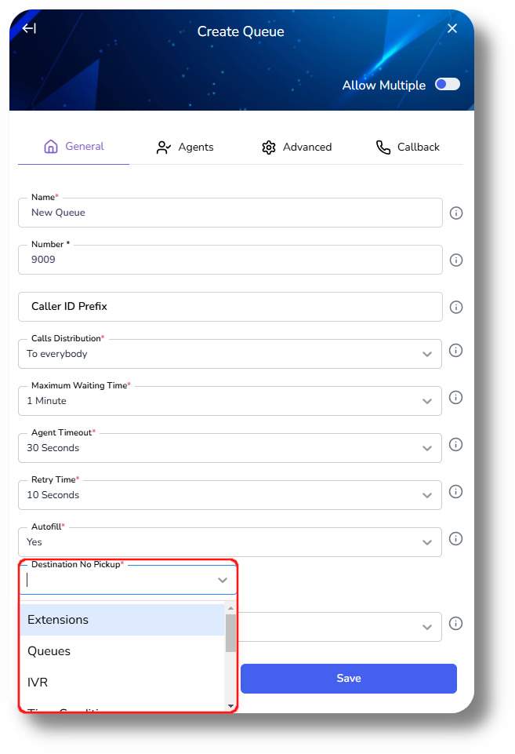515x754 pixels.
Task: Toggle the Allow Multiple switch
Action: point(448,85)
